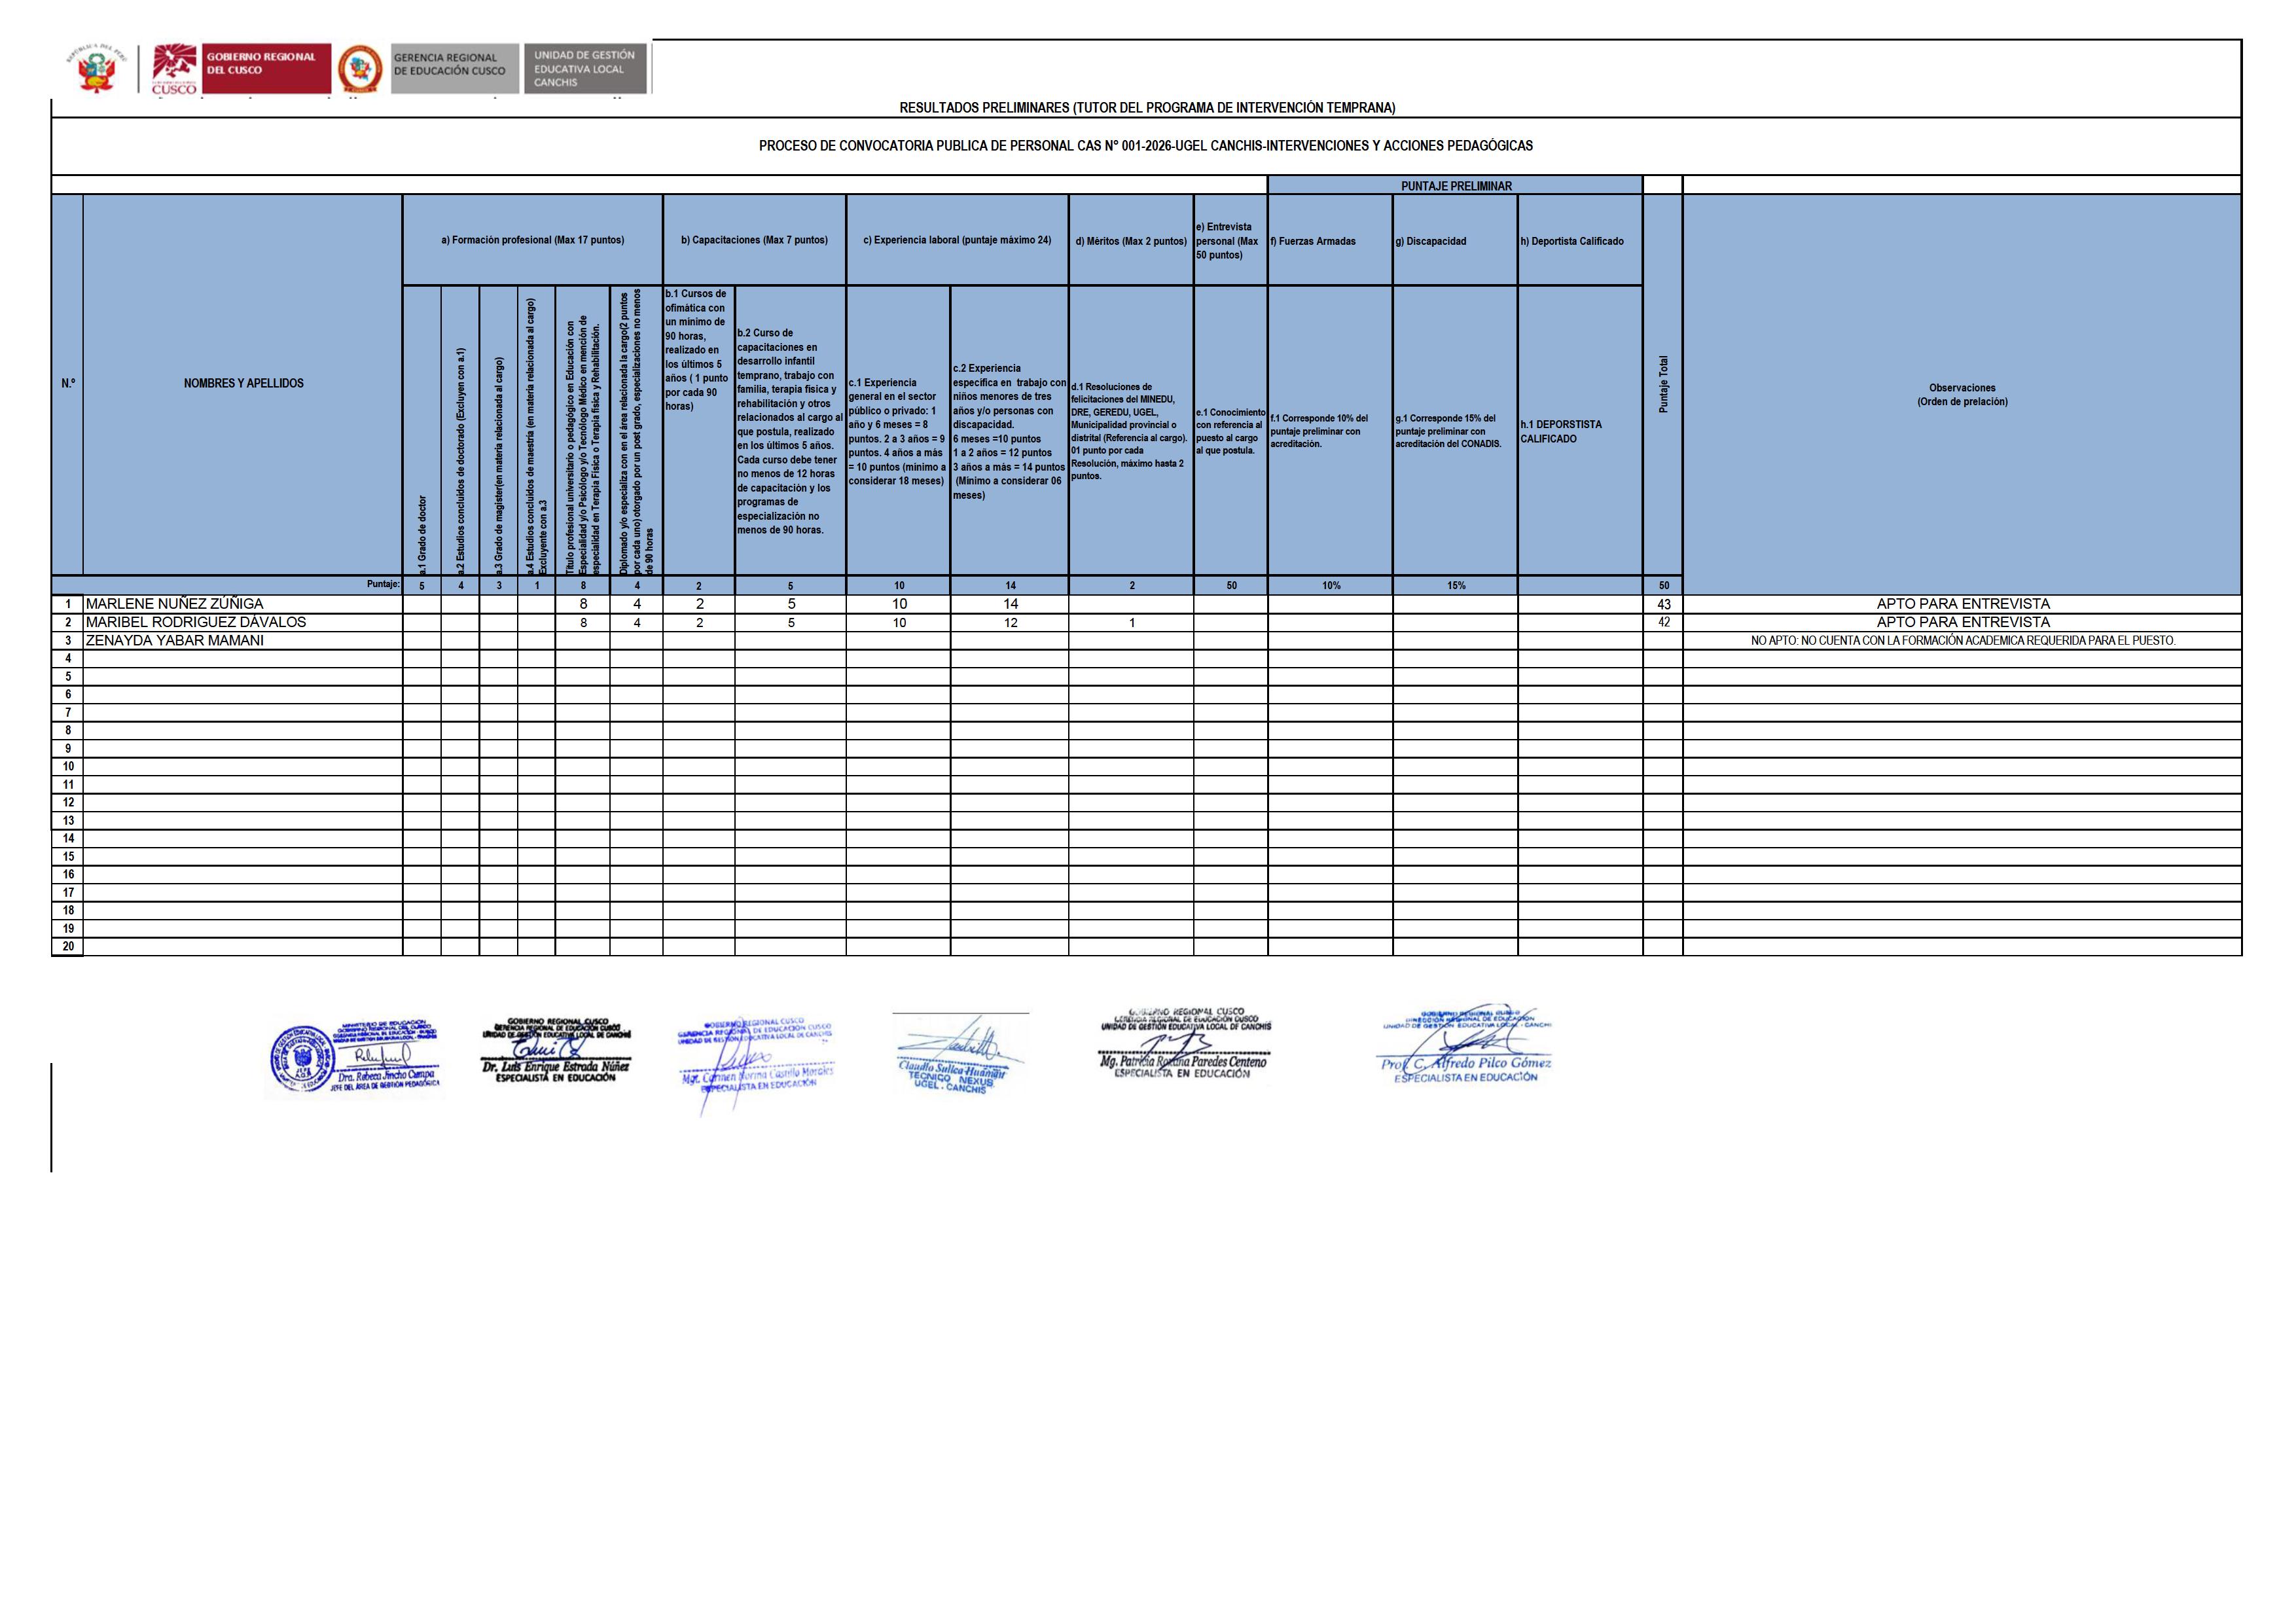Click the Gobierno Regional del Cusco logo
2296x1624 pixels.
(240, 69)
